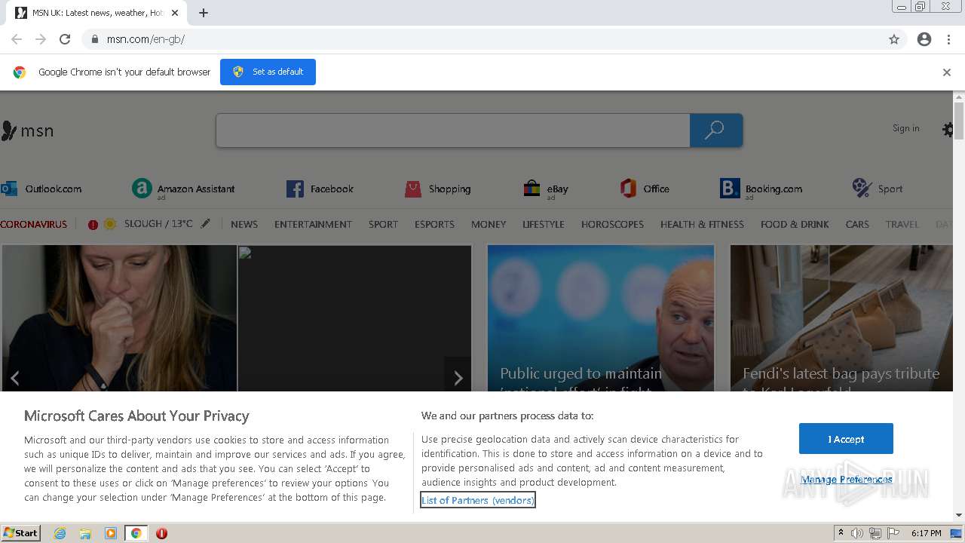Go to the Money section
The width and height of the screenshot is (965, 543).
(x=489, y=224)
